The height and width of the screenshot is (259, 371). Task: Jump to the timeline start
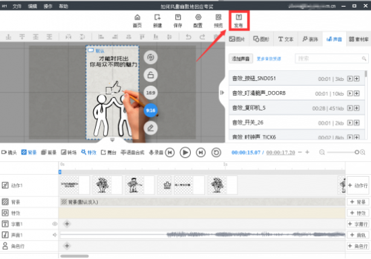170,152
